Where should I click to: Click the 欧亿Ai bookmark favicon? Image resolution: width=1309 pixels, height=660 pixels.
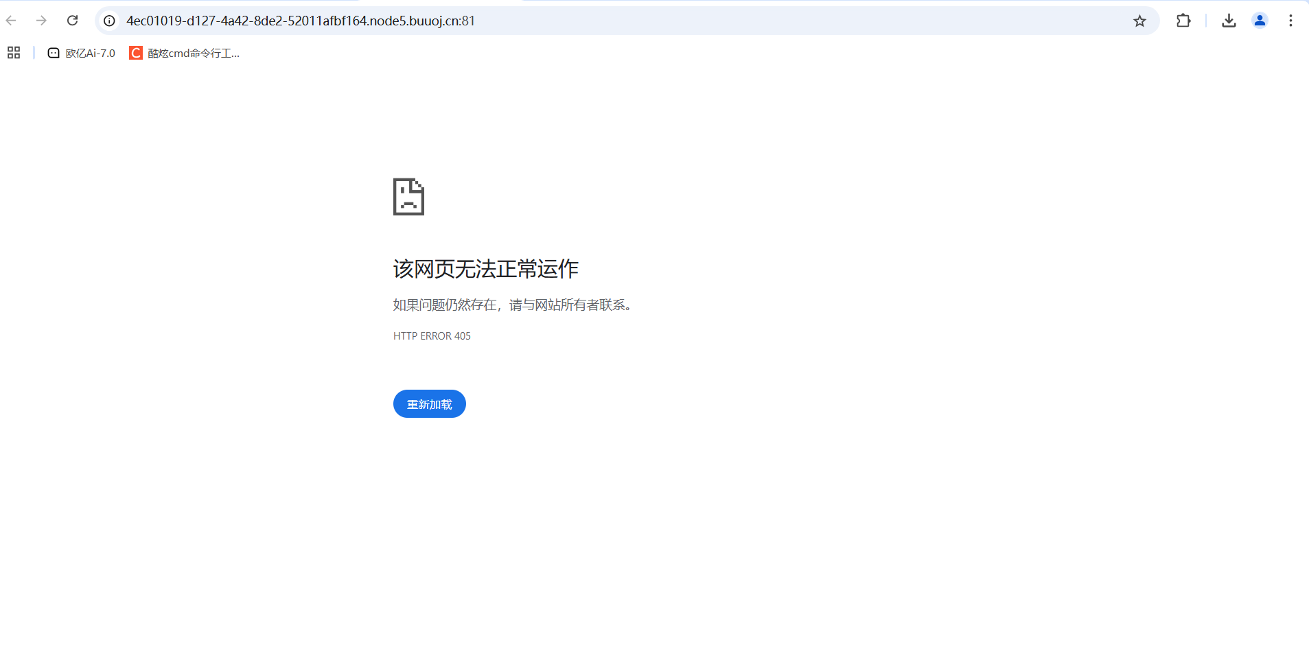point(54,53)
